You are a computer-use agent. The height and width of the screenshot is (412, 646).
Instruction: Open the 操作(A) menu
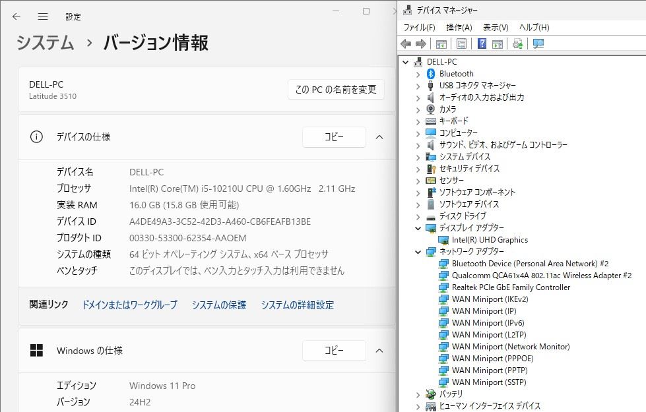click(x=459, y=28)
